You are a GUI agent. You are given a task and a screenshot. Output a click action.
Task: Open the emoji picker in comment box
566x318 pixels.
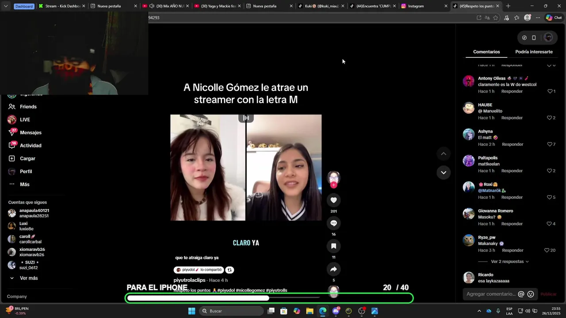tap(531, 294)
